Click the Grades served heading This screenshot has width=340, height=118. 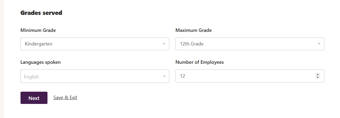pos(41,13)
